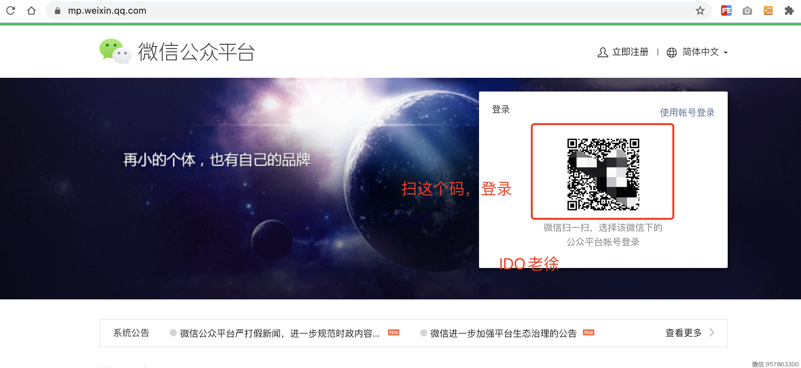Click 立即注册 register link
This screenshot has height=368, width=801.
[630, 52]
